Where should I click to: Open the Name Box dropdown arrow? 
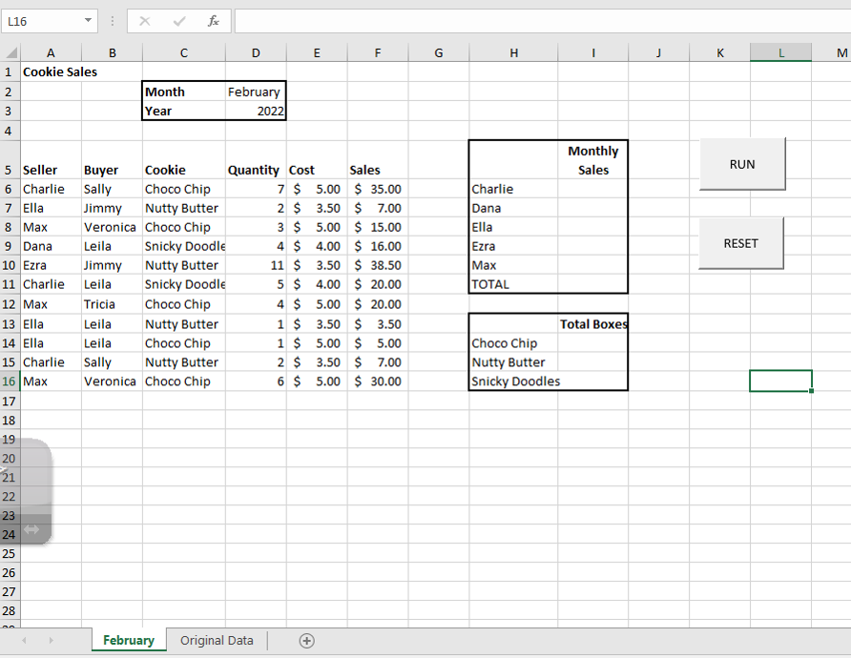tap(88, 21)
